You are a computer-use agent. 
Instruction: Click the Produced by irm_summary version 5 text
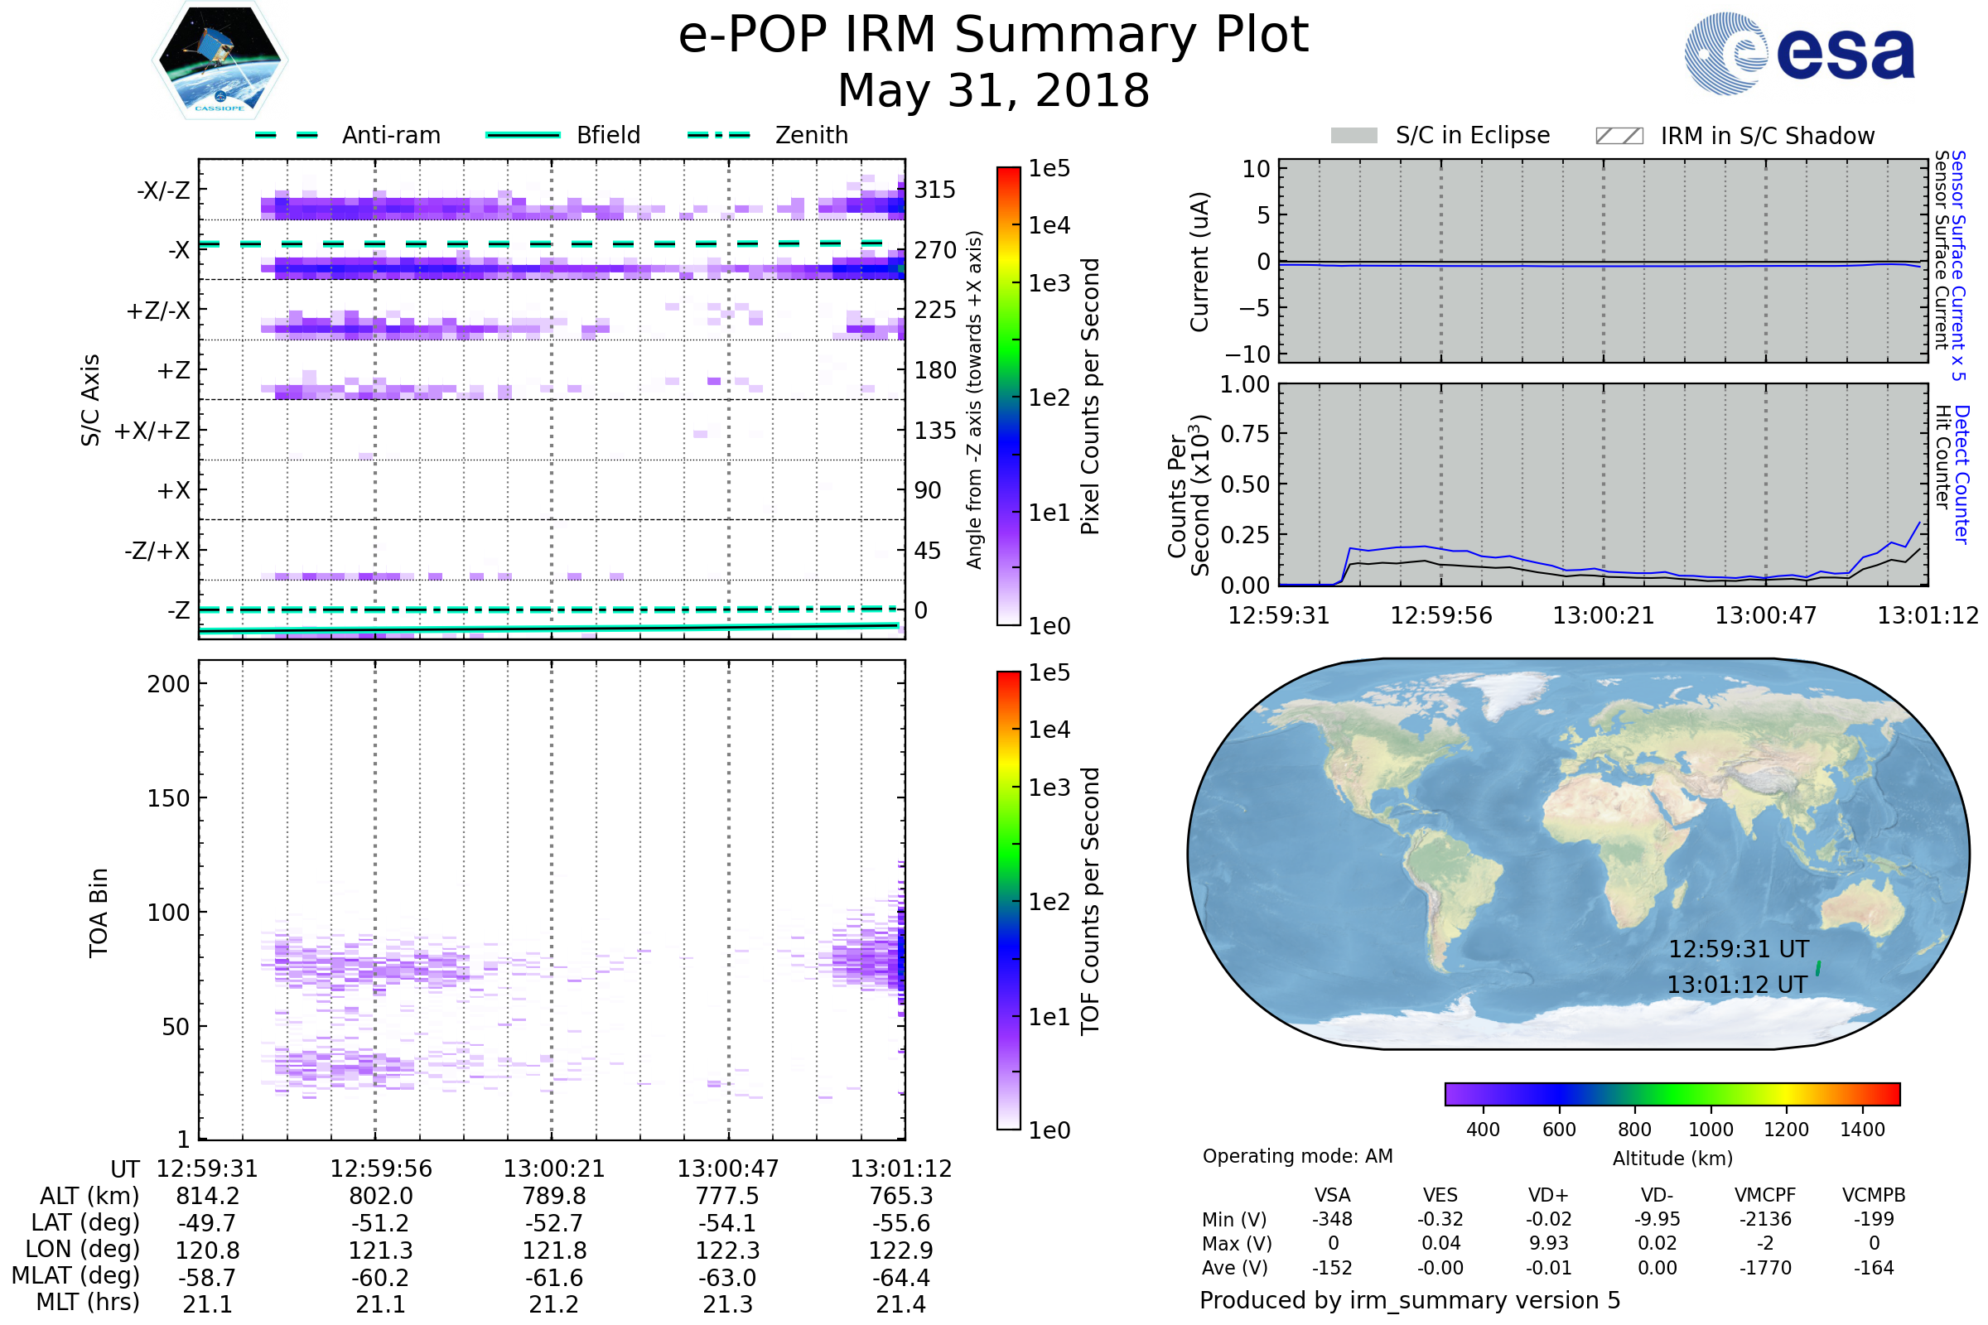click(x=1410, y=1300)
